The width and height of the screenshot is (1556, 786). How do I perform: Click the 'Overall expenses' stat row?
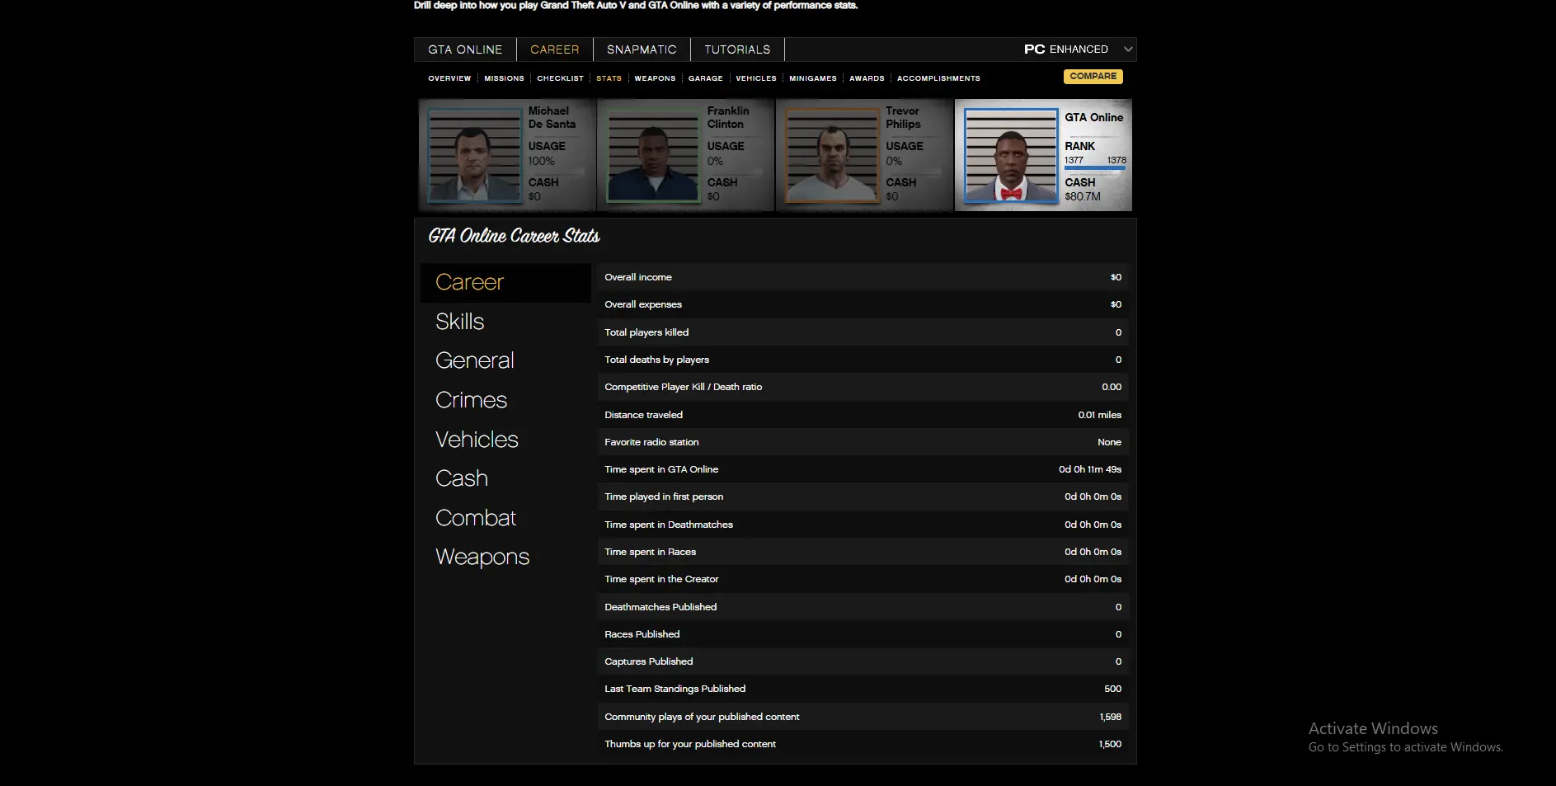863,304
